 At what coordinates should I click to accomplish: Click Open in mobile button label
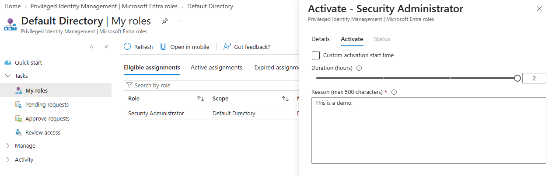(x=190, y=47)
